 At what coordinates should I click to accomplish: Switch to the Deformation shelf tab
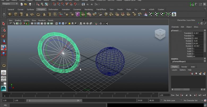53,9
